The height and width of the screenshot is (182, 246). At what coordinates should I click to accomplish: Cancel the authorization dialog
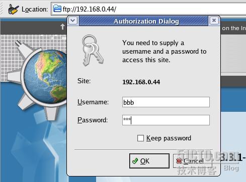(193, 161)
